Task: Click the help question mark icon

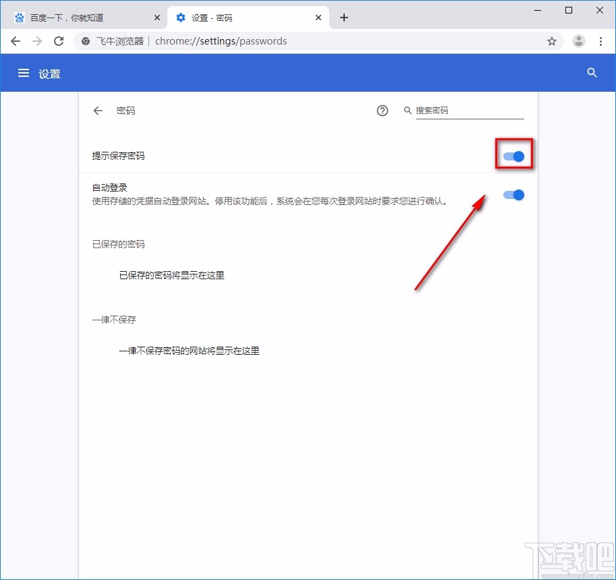Action: 383,111
